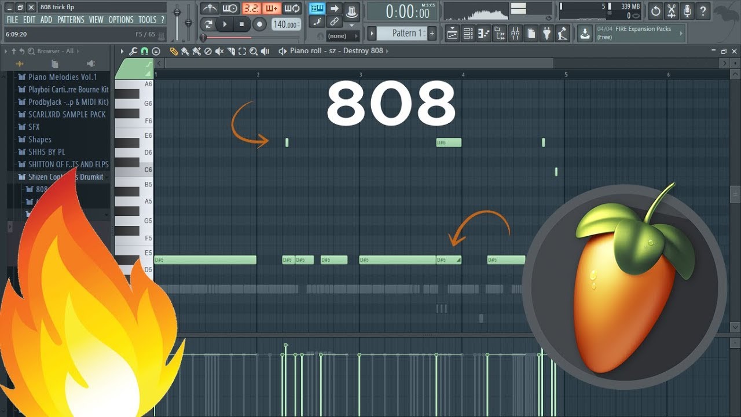Open the VIEW menu

pyautogui.click(x=96, y=20)
